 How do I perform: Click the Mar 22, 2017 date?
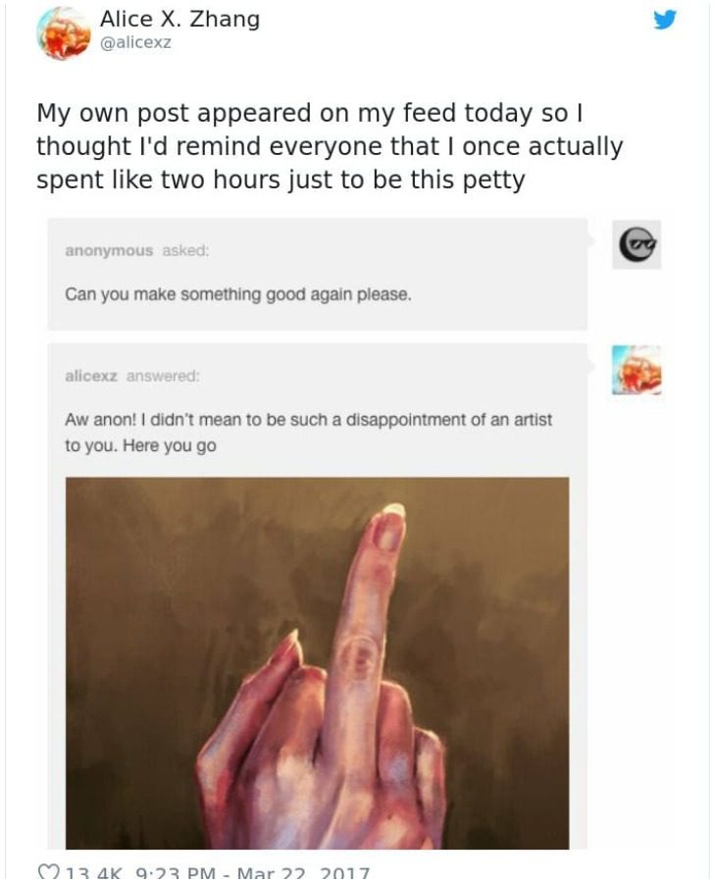[304, 874]
